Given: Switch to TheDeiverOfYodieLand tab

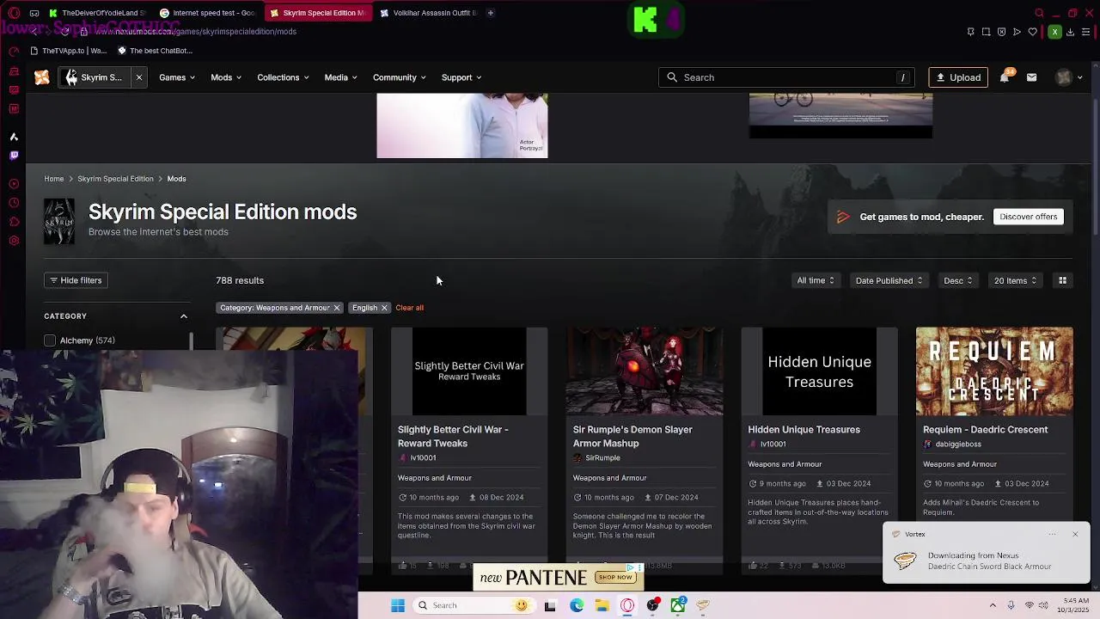Looking at the screenshot, I should pos(96,13).
